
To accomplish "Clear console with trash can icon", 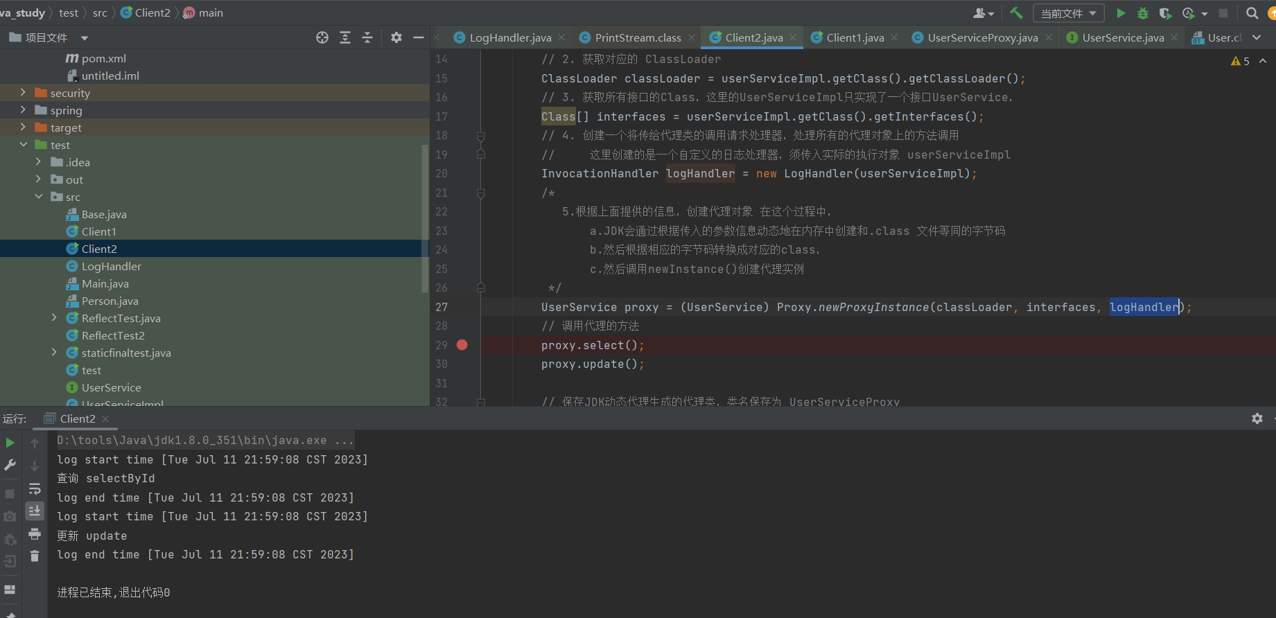I will click(x=35, y=556).
